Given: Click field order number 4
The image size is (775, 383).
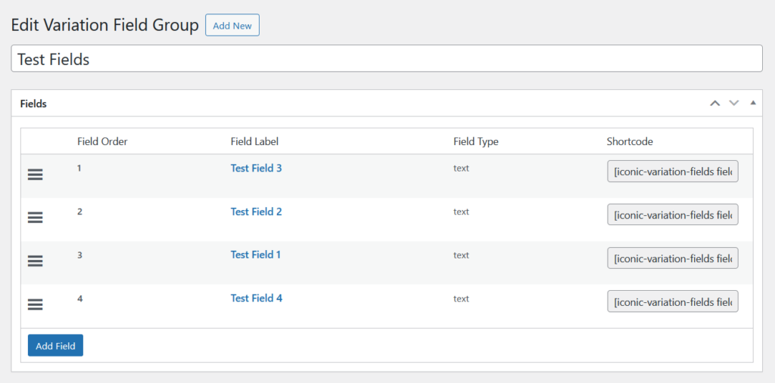Looking at the screenshot, I should click(x=79, y=298).
